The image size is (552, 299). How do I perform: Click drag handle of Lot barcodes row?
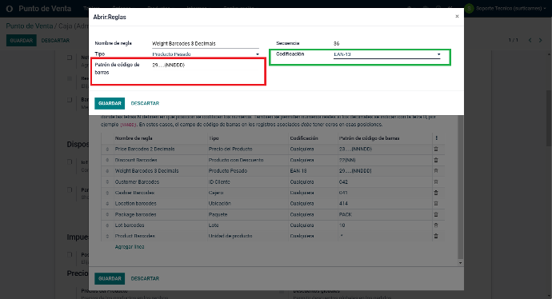(107, 225)
